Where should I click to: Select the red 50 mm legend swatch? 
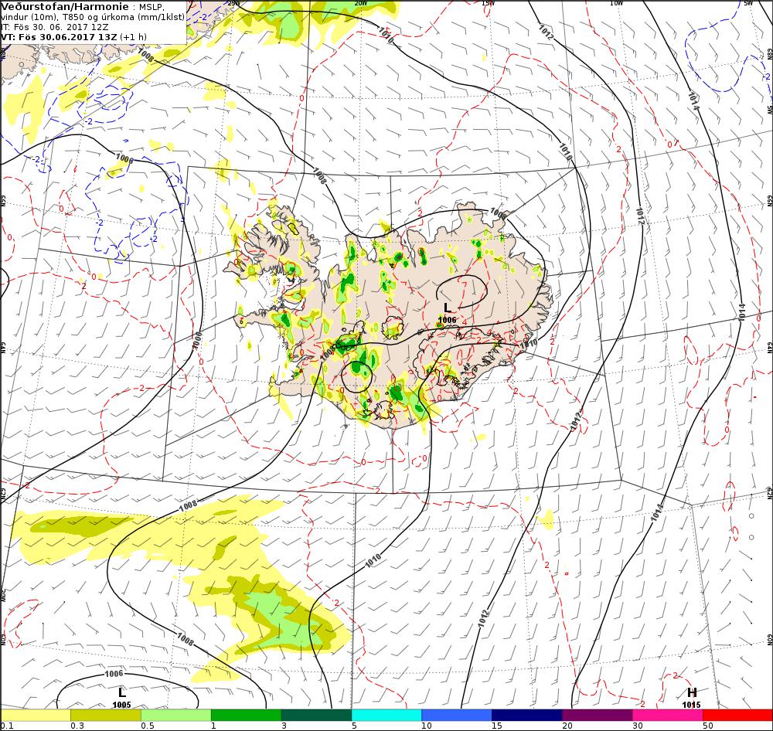click(x=737, y=716)
